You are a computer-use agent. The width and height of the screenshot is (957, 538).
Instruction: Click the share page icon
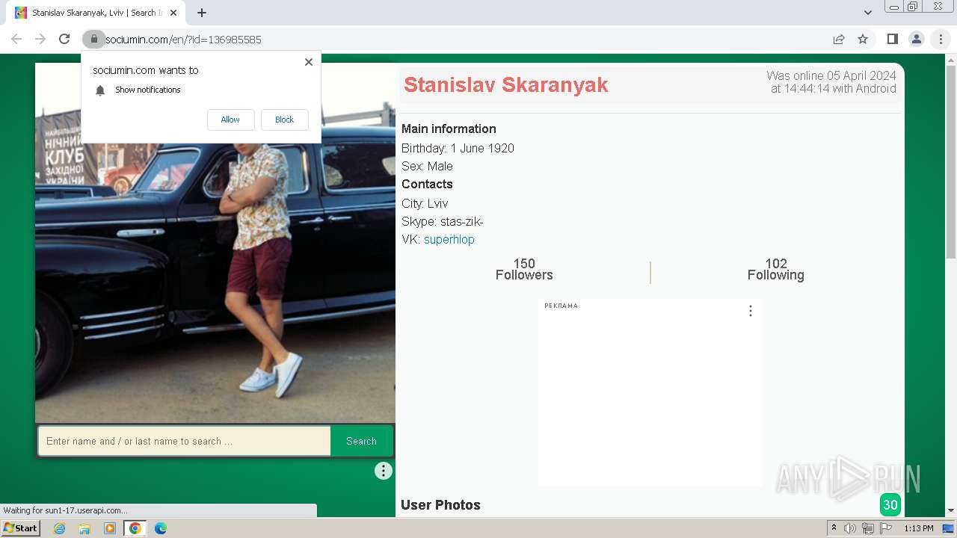pos(839,40)
